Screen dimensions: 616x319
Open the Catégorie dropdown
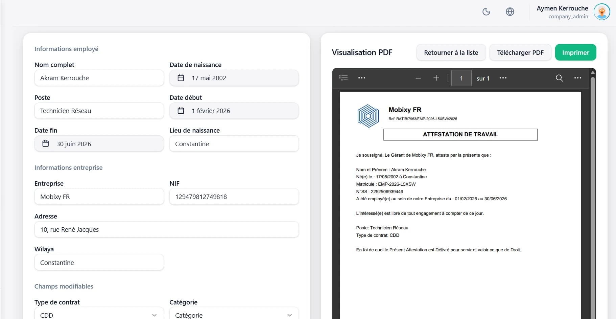[290, 315]
